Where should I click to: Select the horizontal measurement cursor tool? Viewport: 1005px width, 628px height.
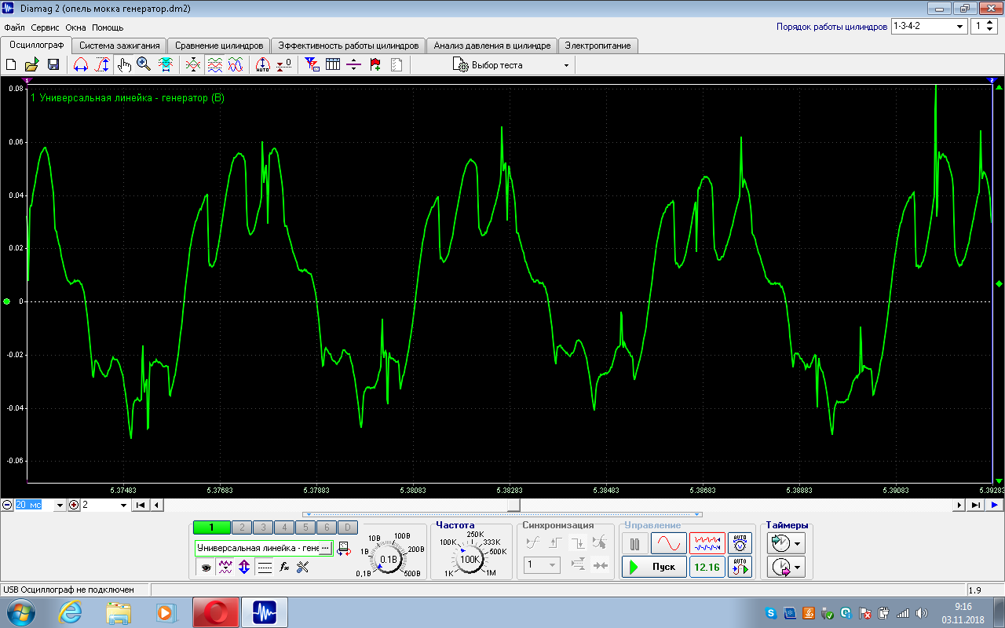point(80,65)
